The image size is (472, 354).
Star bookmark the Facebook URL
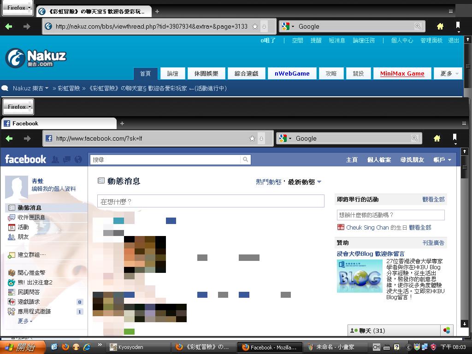point(252,138)
